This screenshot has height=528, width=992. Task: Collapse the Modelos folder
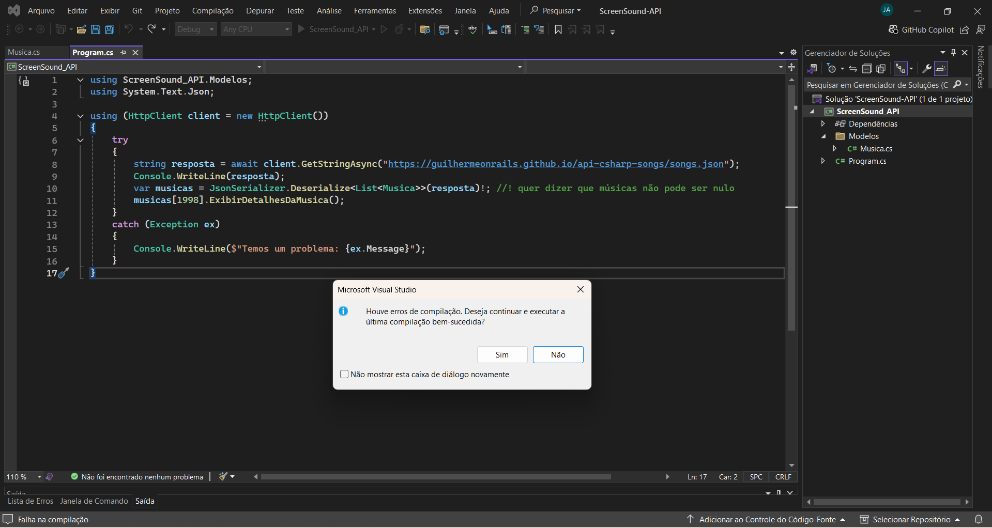point(823,136)
